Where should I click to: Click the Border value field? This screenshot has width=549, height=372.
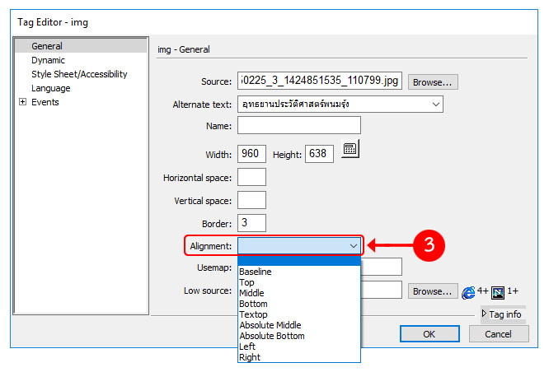tap(251, 223)
